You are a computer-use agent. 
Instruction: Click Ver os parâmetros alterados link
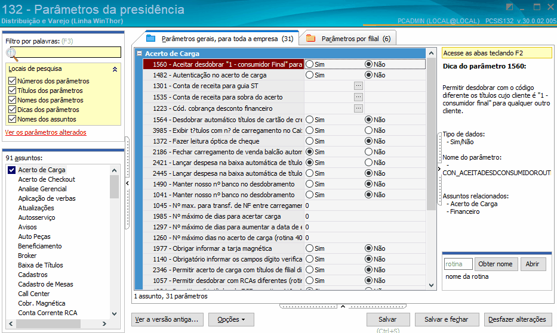(x=46, y=132)
